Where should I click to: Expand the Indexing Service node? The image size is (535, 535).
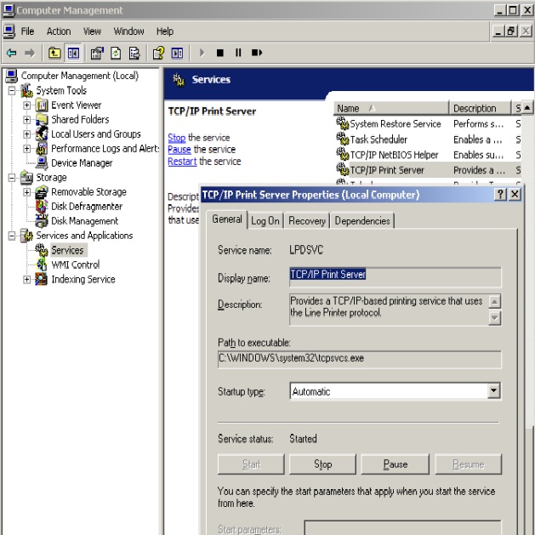click(x=26, y=280)
